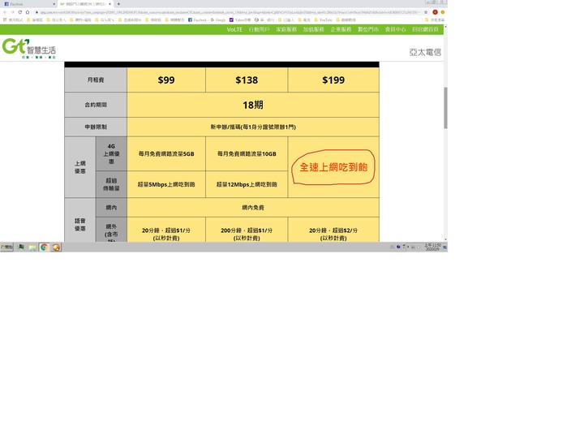This screenshot has height=422, width=584.
Task: Open the new tab plus button
Action: pyautogui.click(x=118, y=4)
